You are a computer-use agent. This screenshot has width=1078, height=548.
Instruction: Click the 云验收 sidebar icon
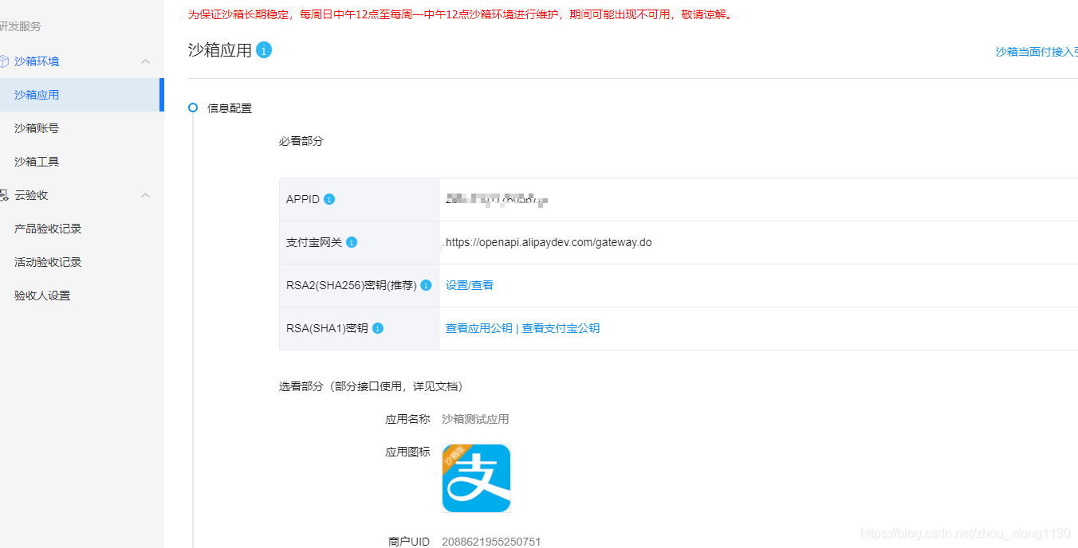3,195
